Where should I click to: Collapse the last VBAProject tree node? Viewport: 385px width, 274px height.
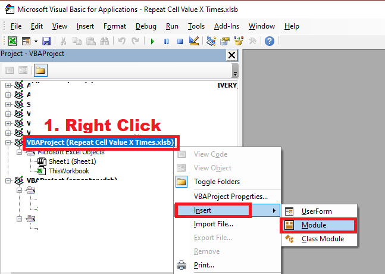point(8,181)
